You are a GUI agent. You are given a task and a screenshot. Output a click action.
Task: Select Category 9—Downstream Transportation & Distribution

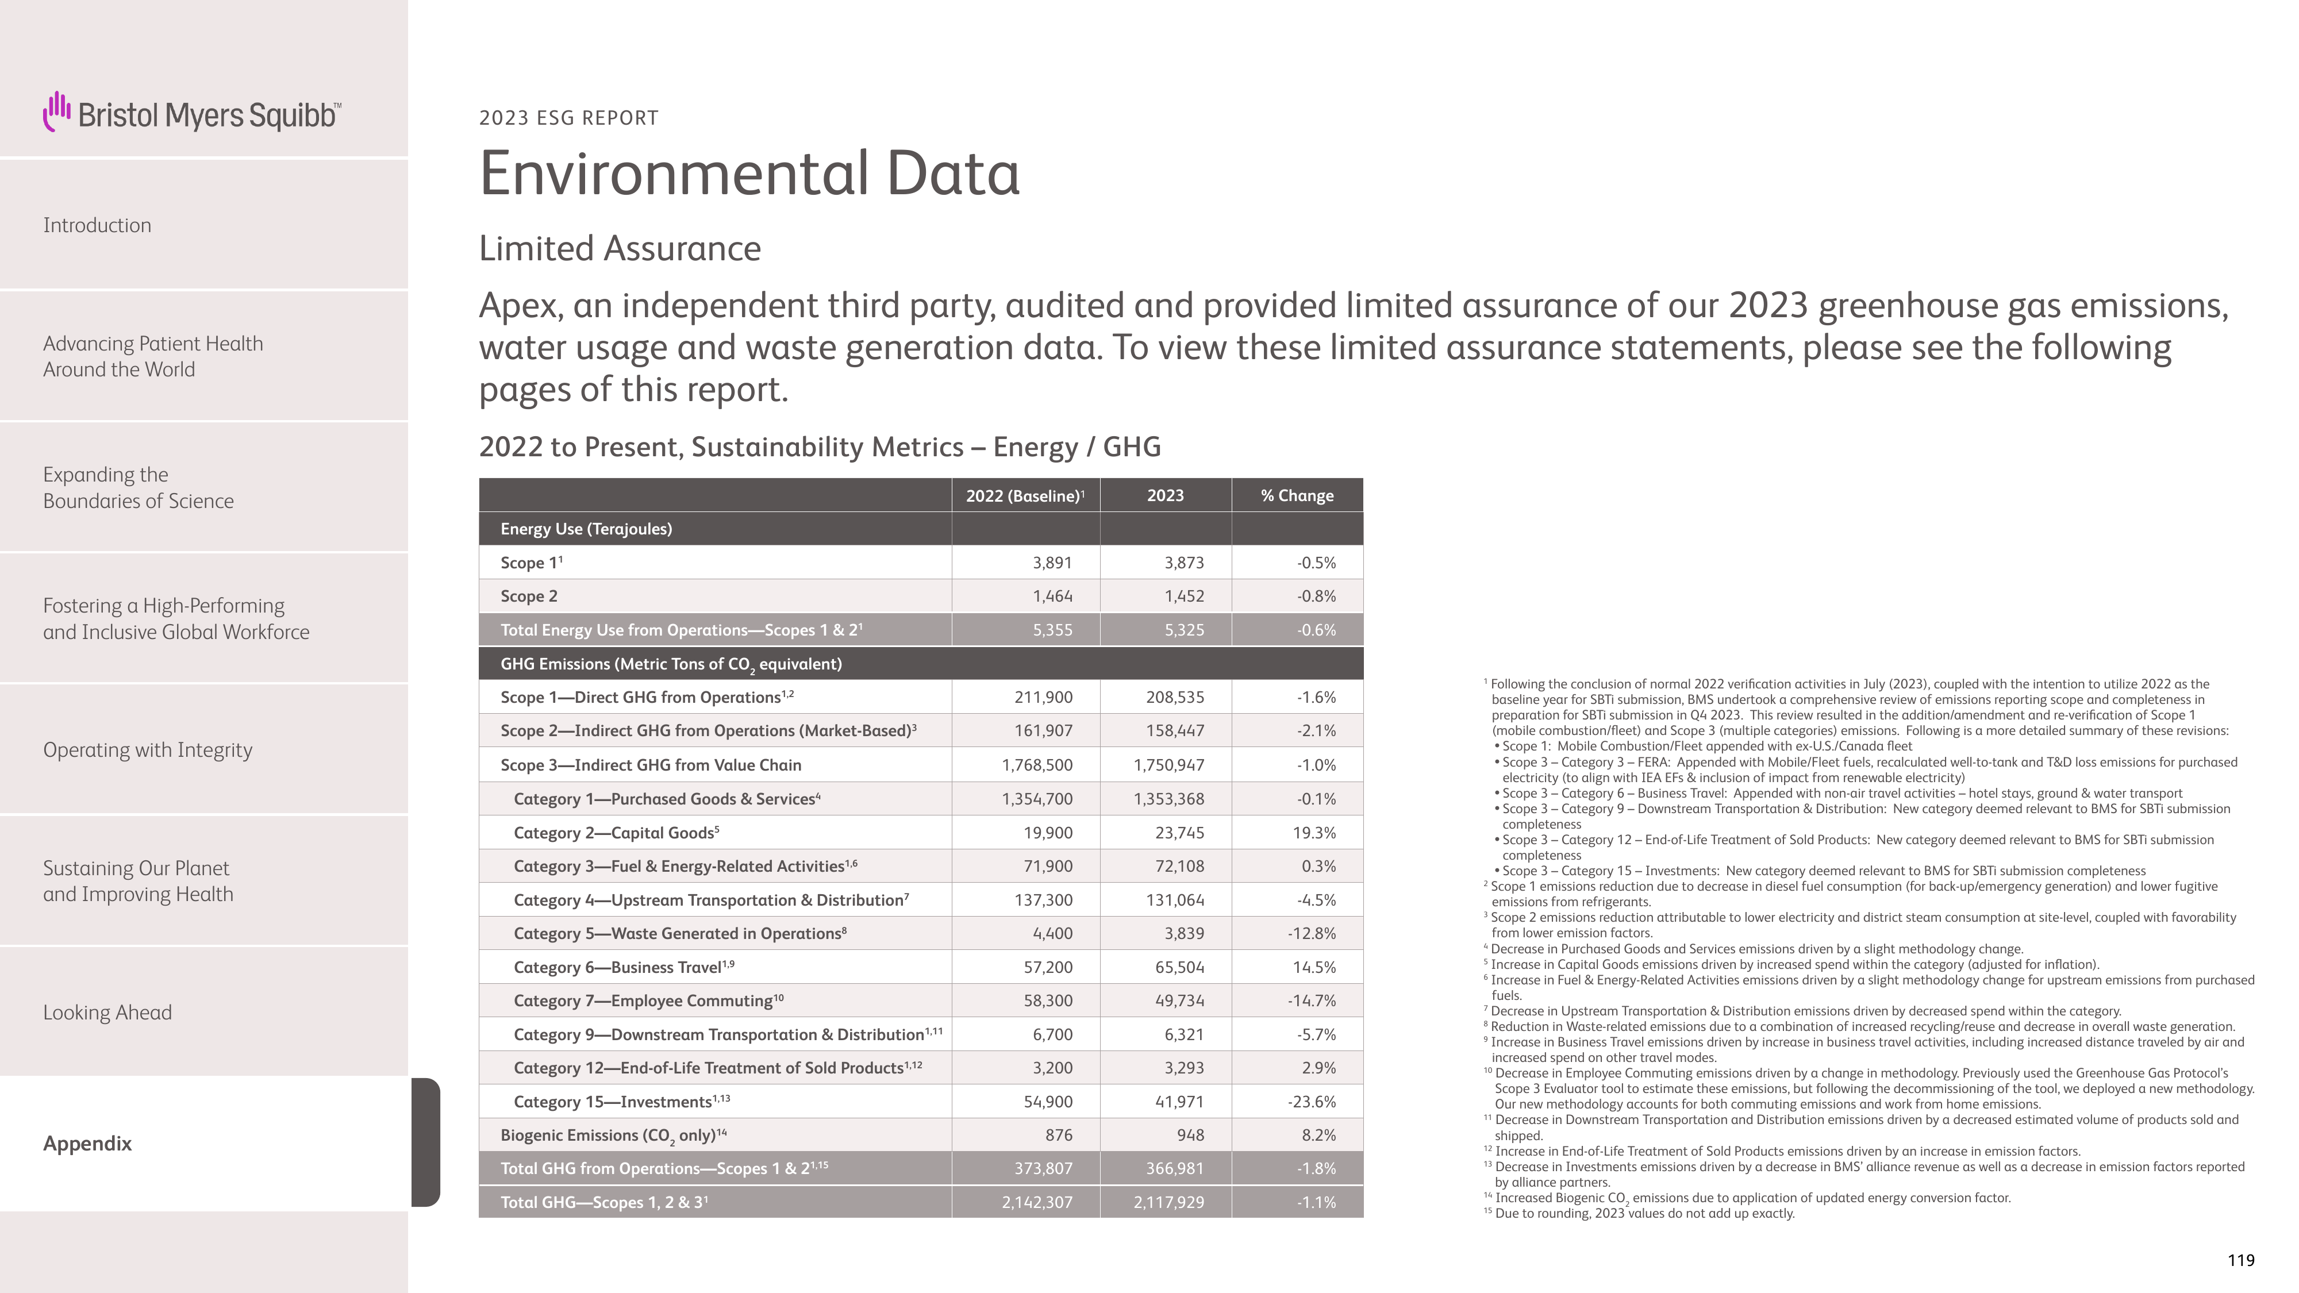click(x=728, y=1034)
